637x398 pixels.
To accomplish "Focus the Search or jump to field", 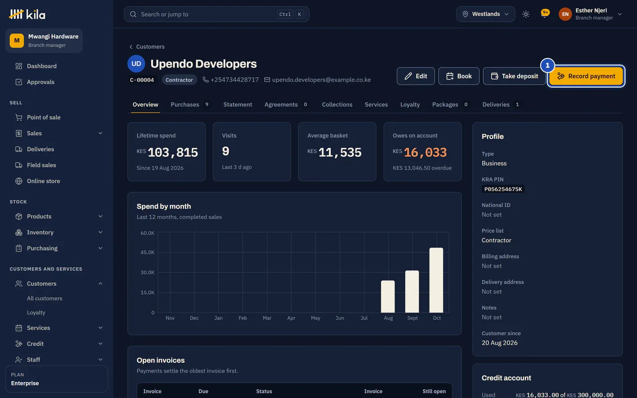I will 217,14.
